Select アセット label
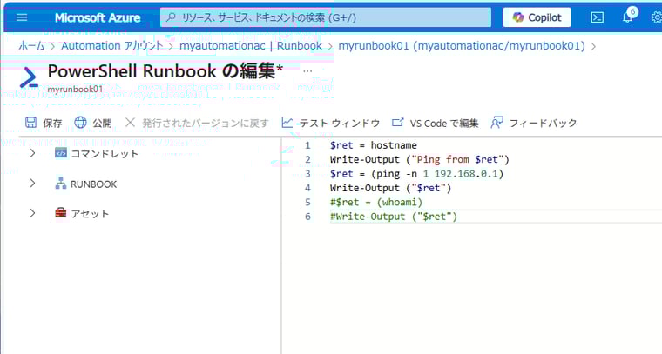The image size is (662, 354). (90, 214)
